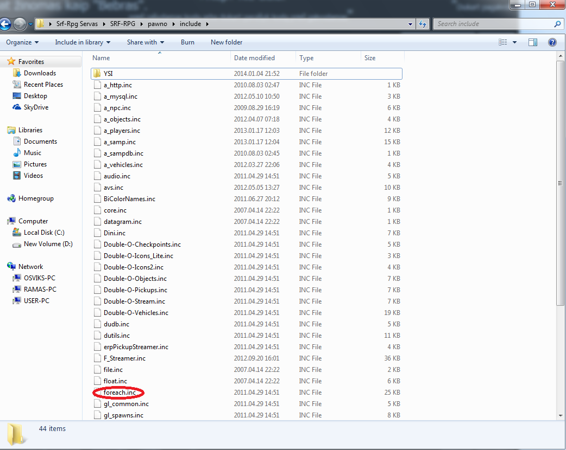Open the Help question mark icon
566x450 pixels.
pos(552,42)
